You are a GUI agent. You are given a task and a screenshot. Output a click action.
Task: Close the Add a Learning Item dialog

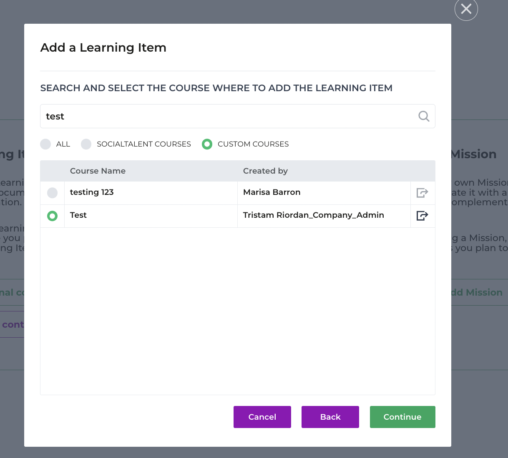click(x=466, y=9)
